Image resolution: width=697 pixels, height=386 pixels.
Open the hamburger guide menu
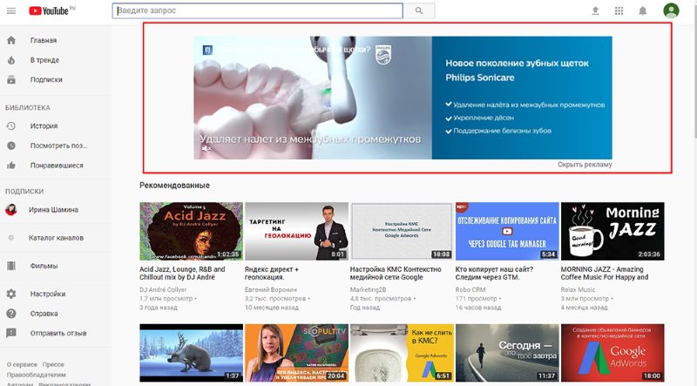pyautogui.click(x=11, y=10)
